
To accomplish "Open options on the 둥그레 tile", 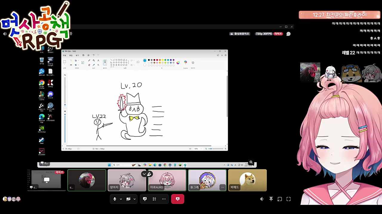I will 222,187.
